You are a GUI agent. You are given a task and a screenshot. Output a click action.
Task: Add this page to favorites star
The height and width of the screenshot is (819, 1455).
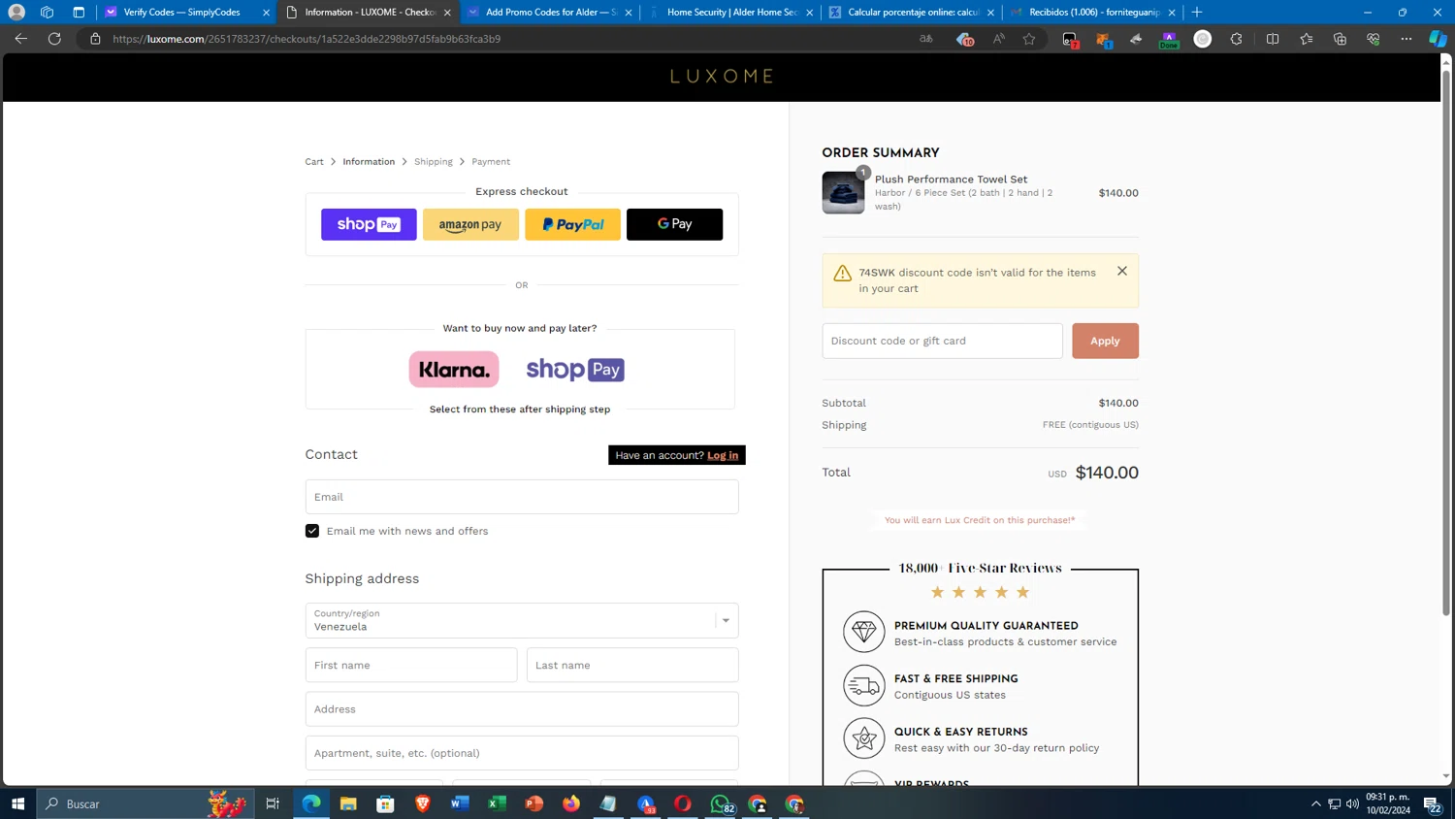coord(1029,39)
